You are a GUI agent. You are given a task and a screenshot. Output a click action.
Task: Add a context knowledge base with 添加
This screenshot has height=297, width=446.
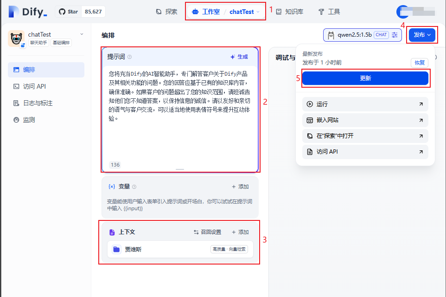point(240,232)
